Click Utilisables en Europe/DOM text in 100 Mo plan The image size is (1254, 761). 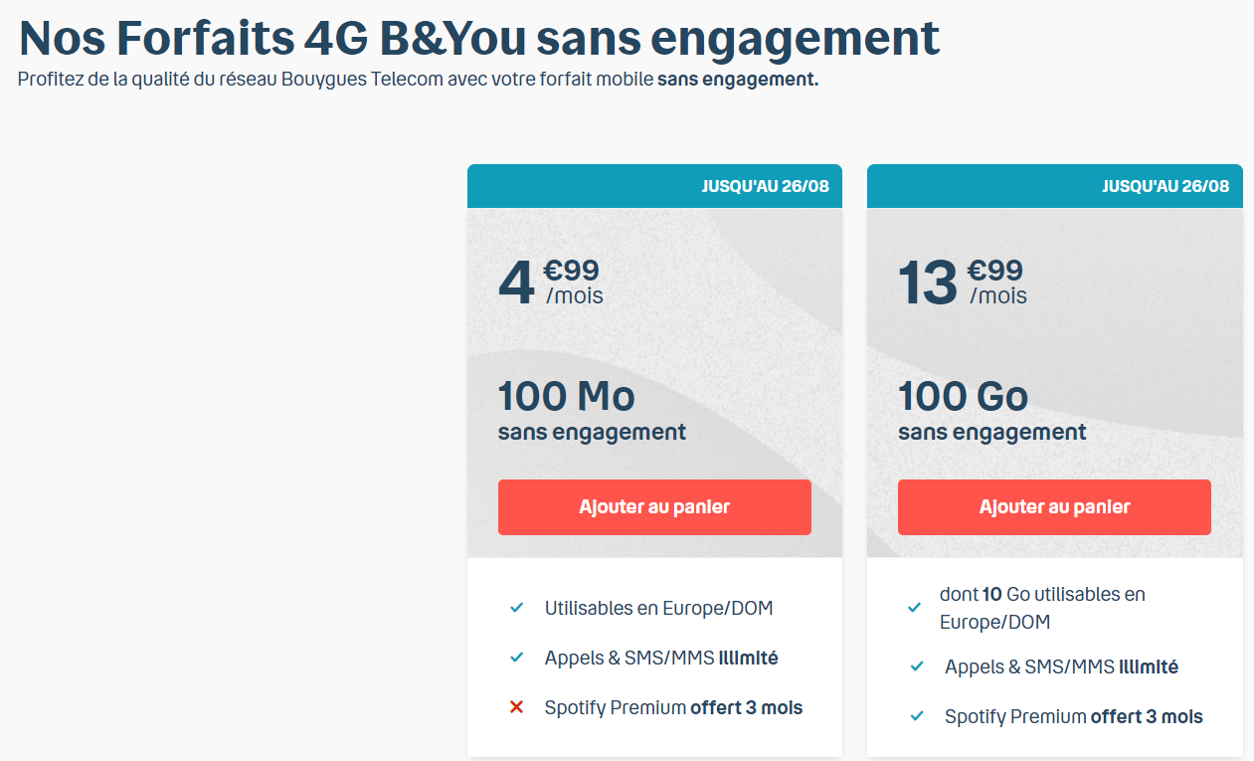coord(658,608)
